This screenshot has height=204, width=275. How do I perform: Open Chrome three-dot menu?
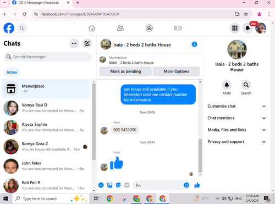269,14
